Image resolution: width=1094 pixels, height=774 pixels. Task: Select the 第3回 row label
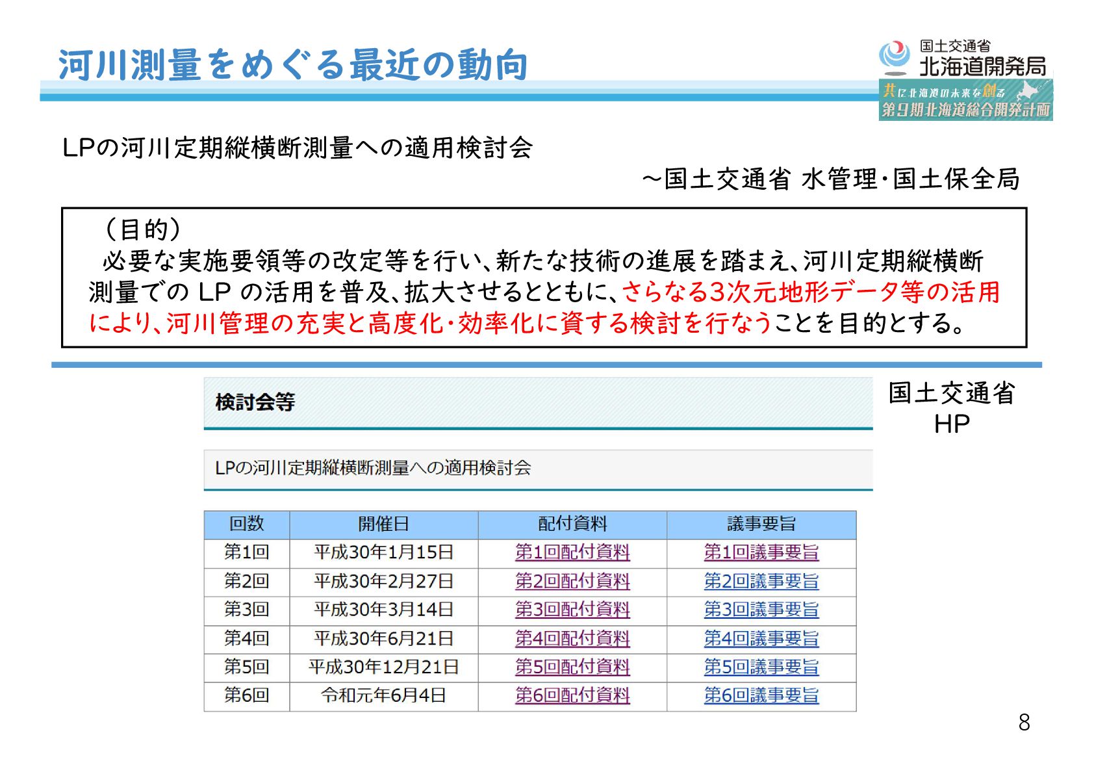[x=246, y=610]
